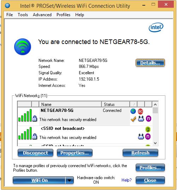Expand the WiFi On dropdown arrow
The image size is (177, 190).
(70, 180)
